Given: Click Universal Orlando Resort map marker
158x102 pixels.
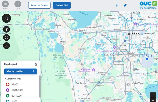Looking at the screenshot, I should coord(115,47).
